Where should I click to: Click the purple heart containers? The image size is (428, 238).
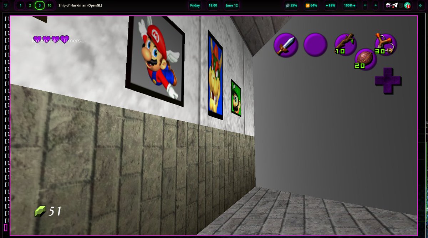(x=51, y=39)
